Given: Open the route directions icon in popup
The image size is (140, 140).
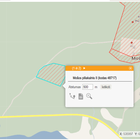Looking at the screenshot, I should click(x=72, y=96).
